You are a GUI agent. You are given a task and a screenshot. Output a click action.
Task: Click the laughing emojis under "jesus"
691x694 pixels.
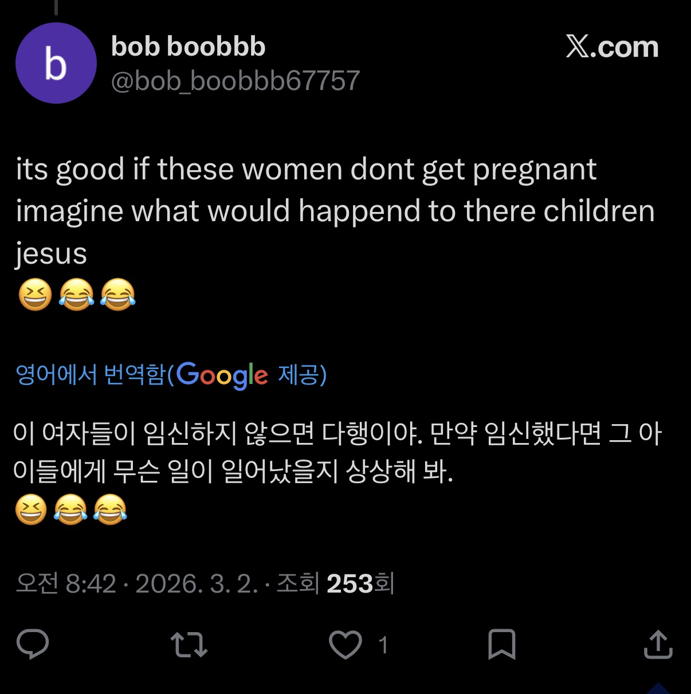tap(77, 295)
